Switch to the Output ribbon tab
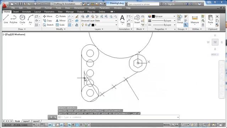The width and height of the screenshot is (227, 128). [81, 12]
